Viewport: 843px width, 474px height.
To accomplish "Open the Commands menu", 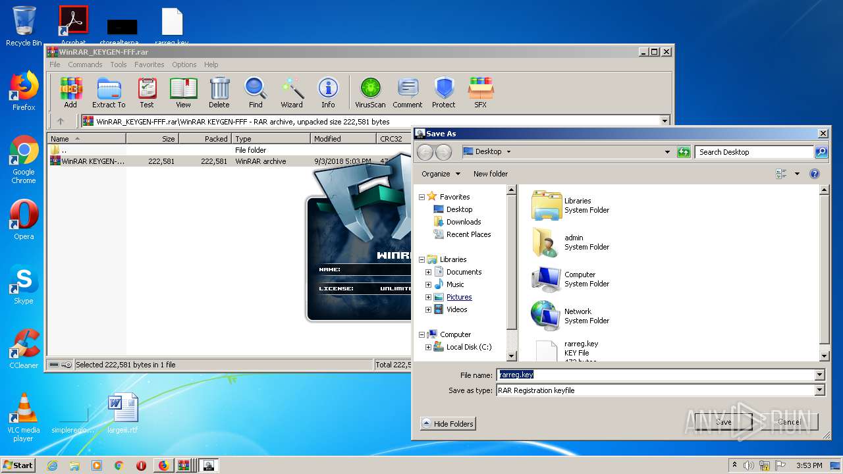I will tap(85, 65).
